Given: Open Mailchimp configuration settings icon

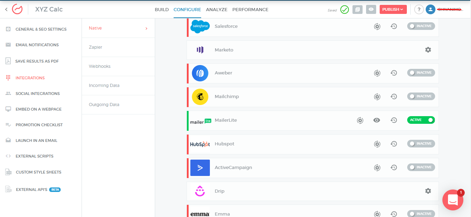Looking at the screenshot, I should coord(377,97).
